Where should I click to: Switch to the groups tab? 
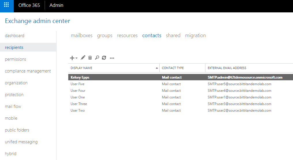coord(105,35)
